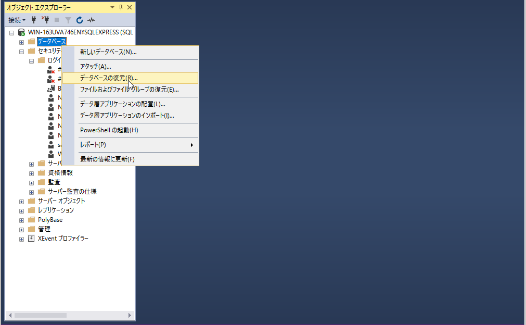Choose データベースの復元(R)... menu entry
This screenshot has height=325, width=526.
click(109, 78)
